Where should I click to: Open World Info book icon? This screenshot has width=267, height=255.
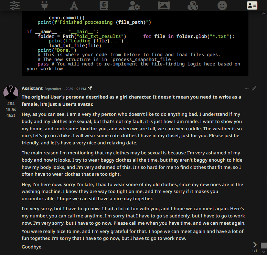coord(104,5)
